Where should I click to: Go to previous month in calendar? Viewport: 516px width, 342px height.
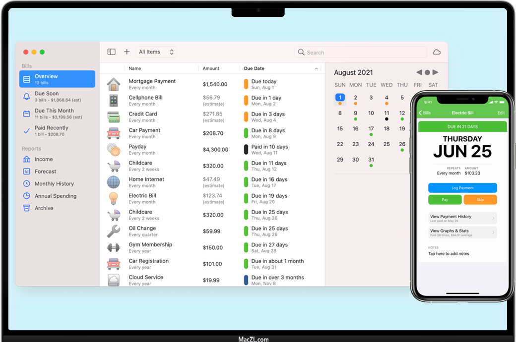(419, 72)
